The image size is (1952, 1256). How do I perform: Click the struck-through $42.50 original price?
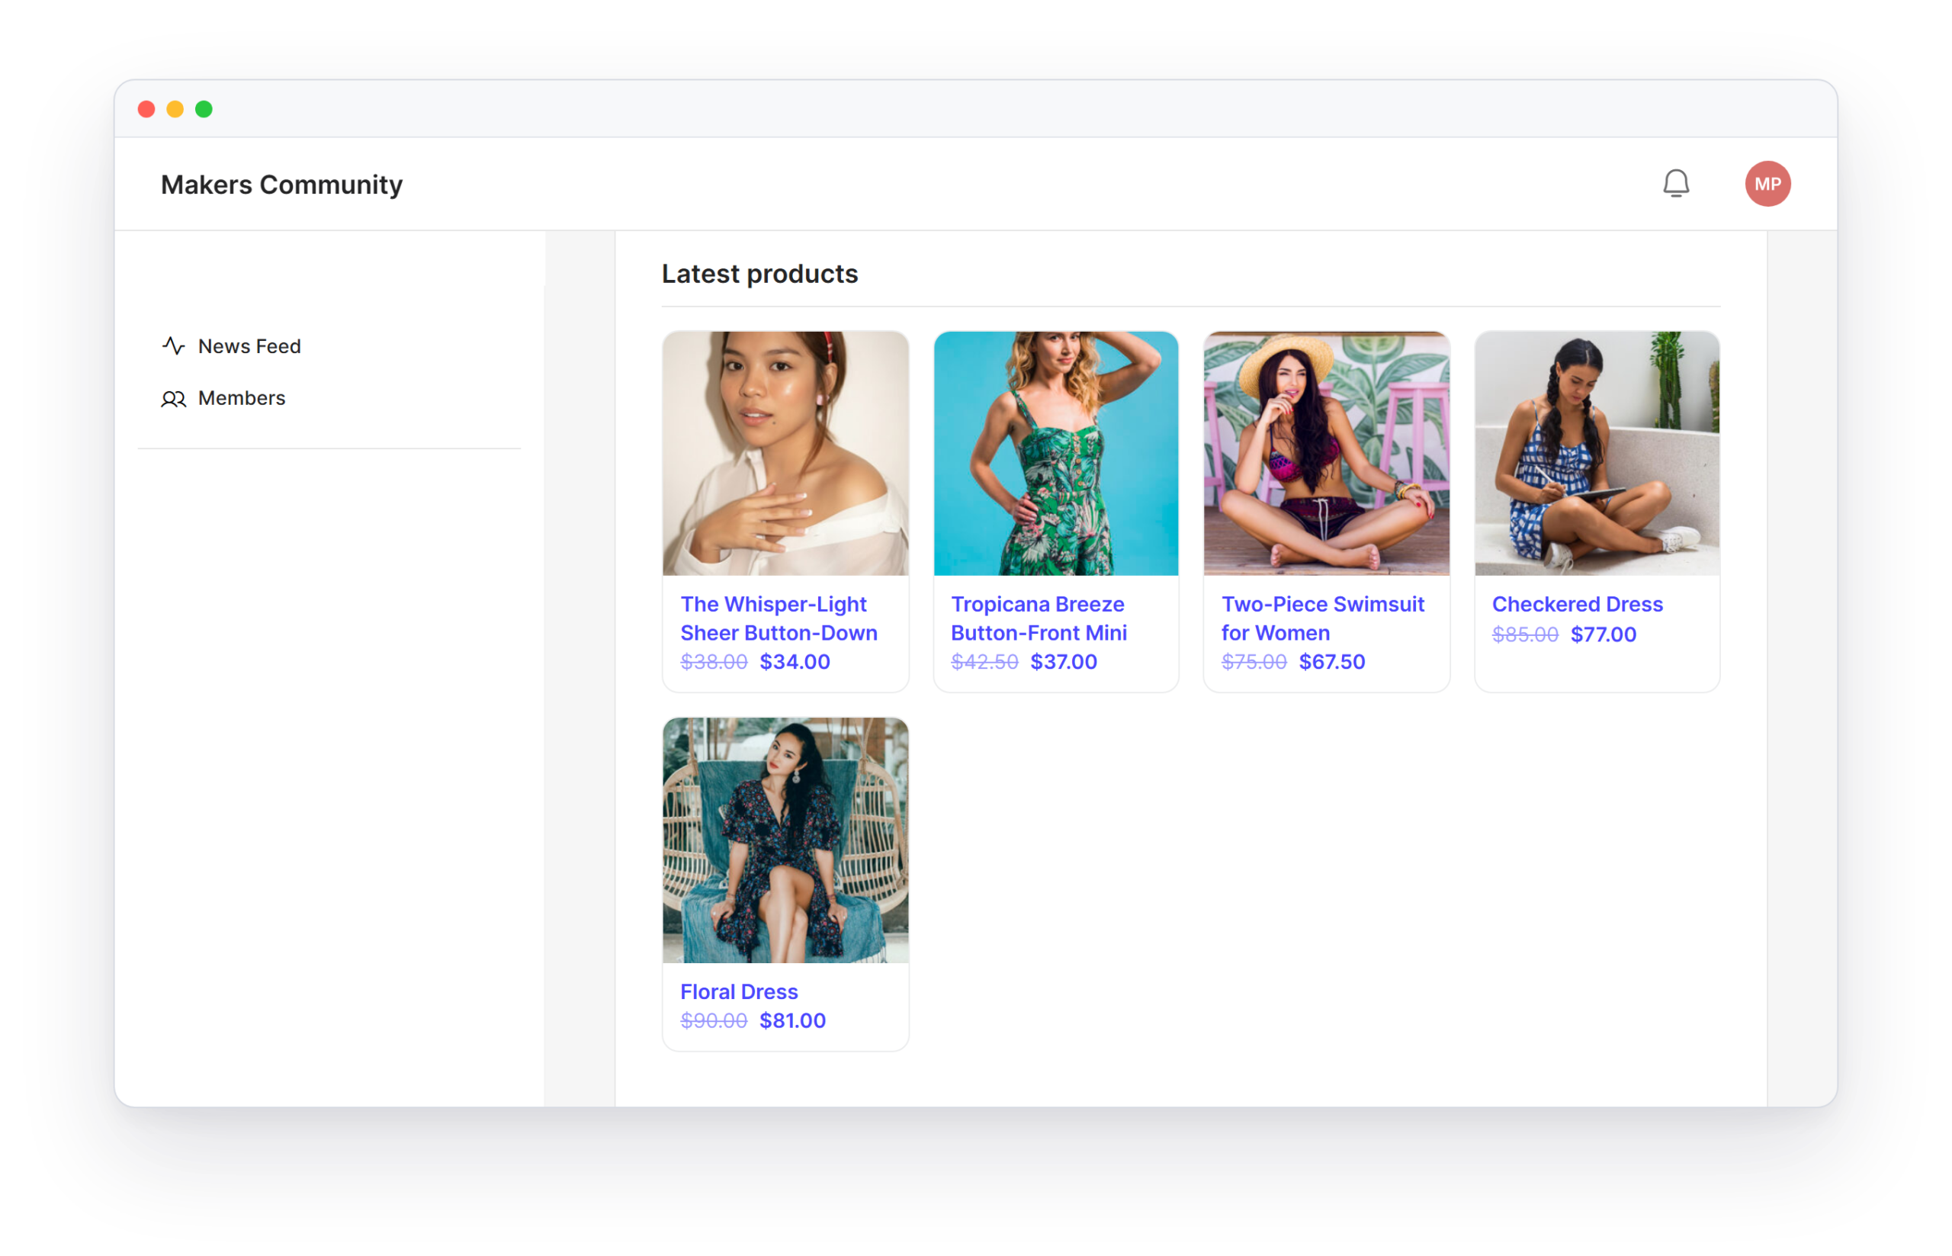click(x=984, y=661)
